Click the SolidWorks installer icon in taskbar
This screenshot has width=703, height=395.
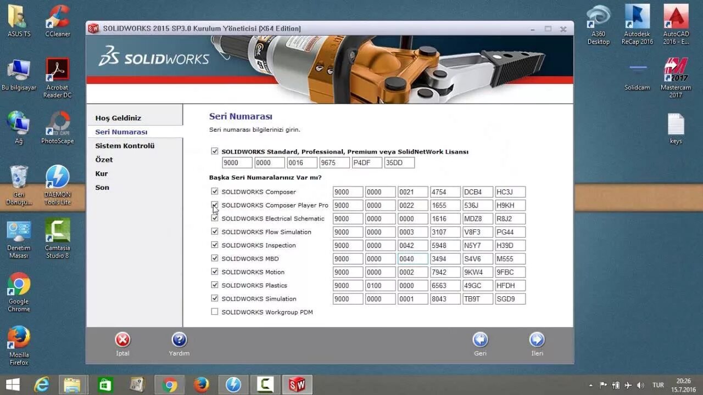click(297, 385)
